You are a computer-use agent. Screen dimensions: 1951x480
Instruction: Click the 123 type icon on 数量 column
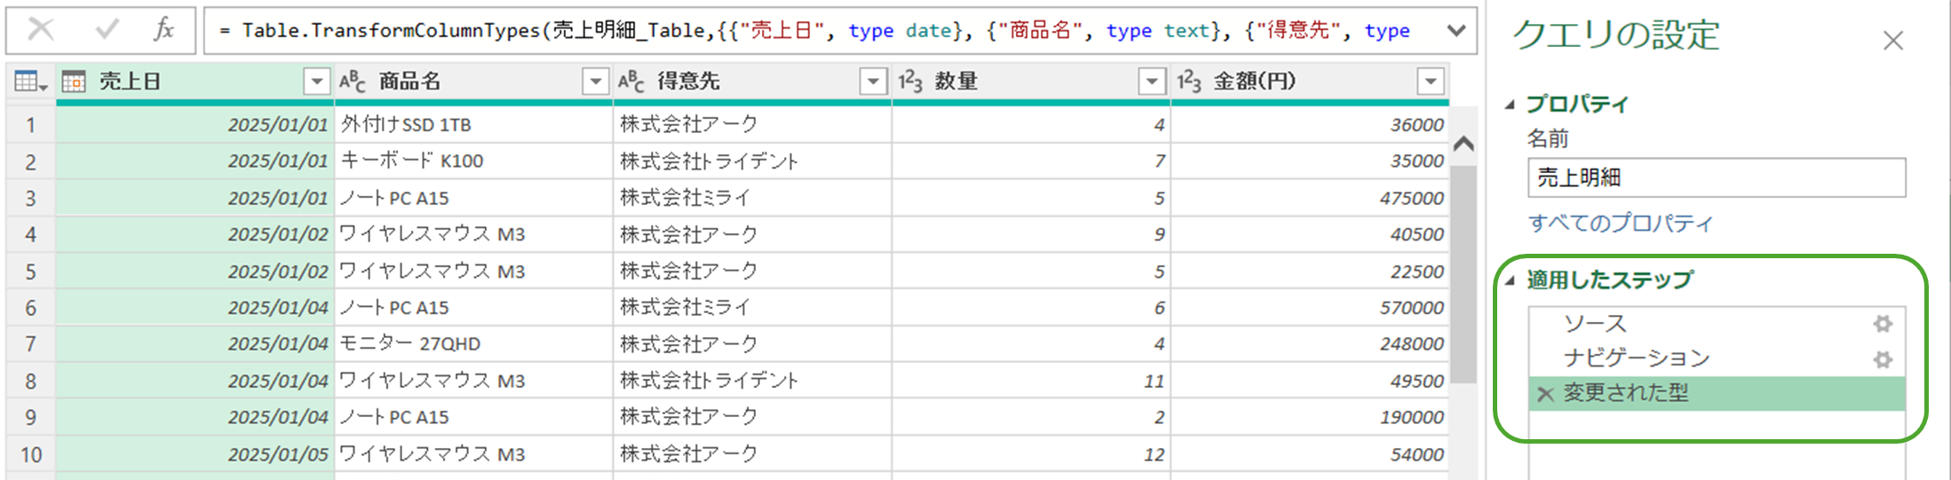(x=911, y=82)
